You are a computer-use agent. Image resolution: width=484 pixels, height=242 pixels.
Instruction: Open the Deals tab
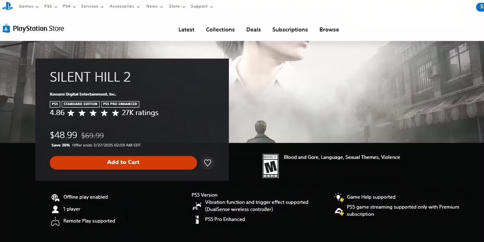pos(253,30)
